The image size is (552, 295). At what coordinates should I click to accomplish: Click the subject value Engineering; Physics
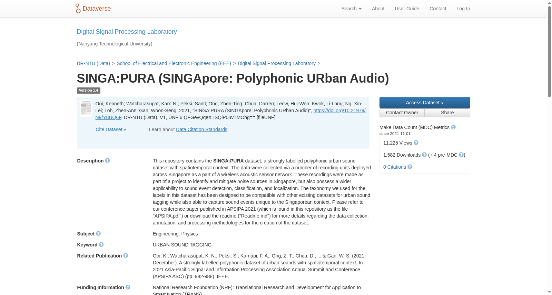175,234
